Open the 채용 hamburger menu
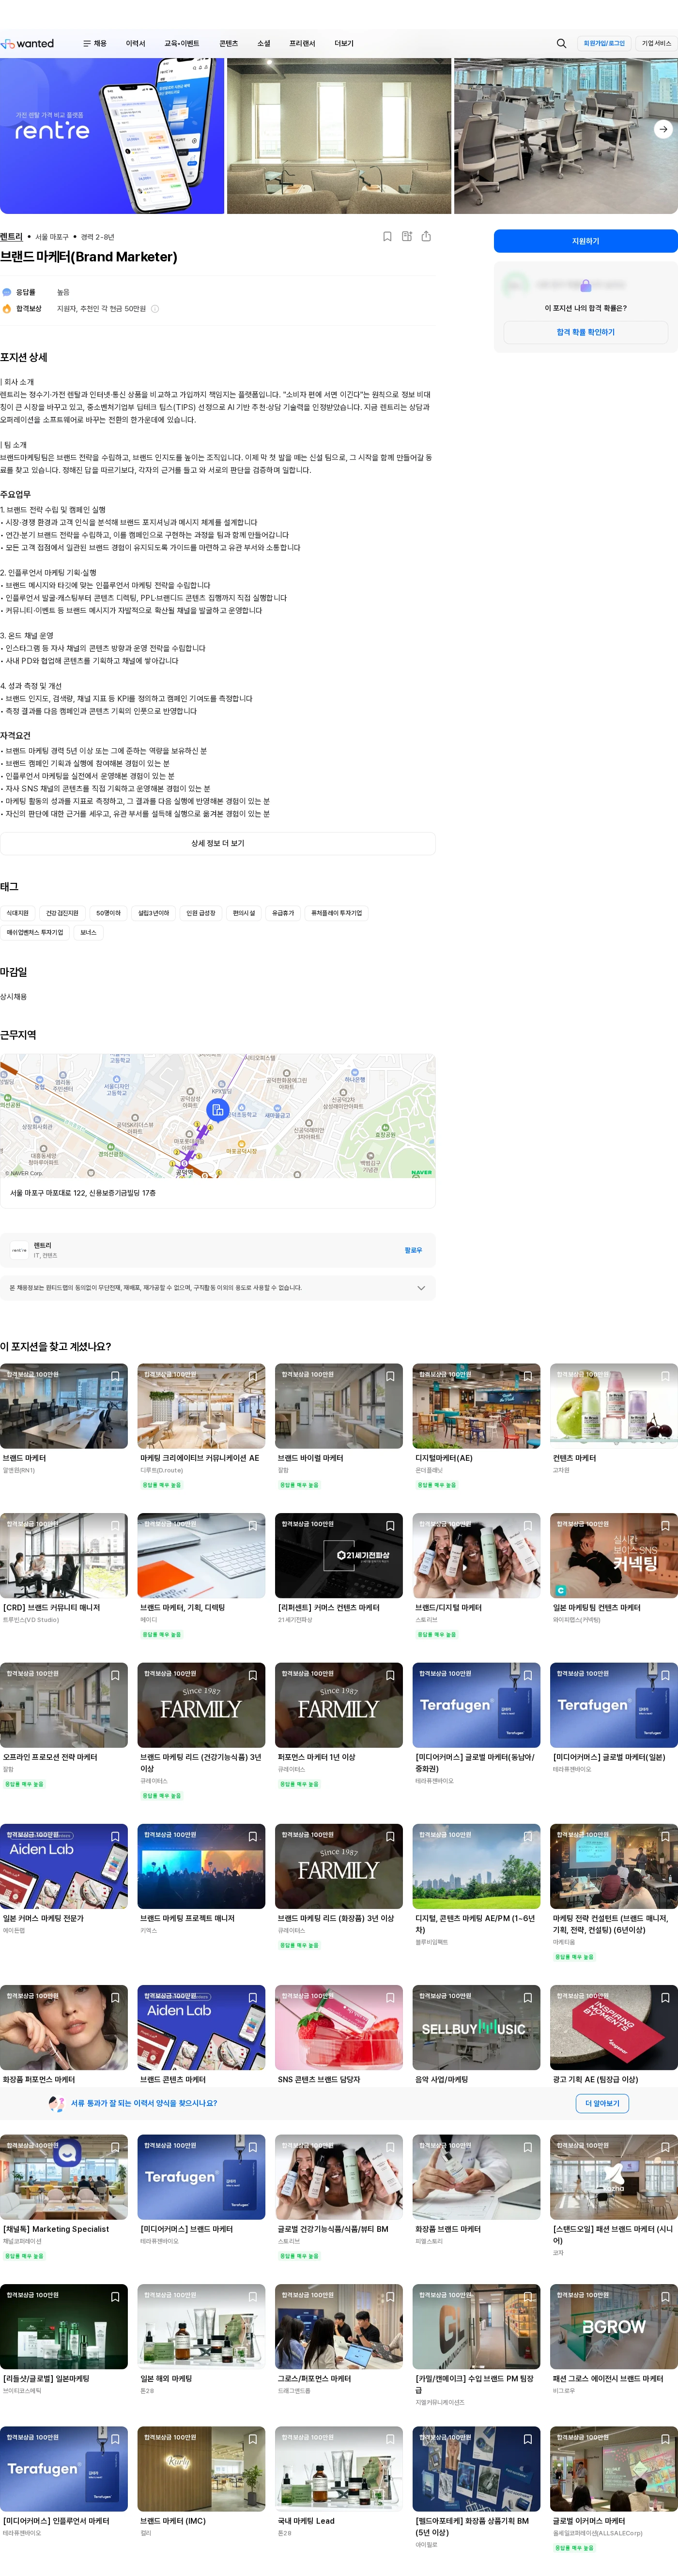 (95, 43)
